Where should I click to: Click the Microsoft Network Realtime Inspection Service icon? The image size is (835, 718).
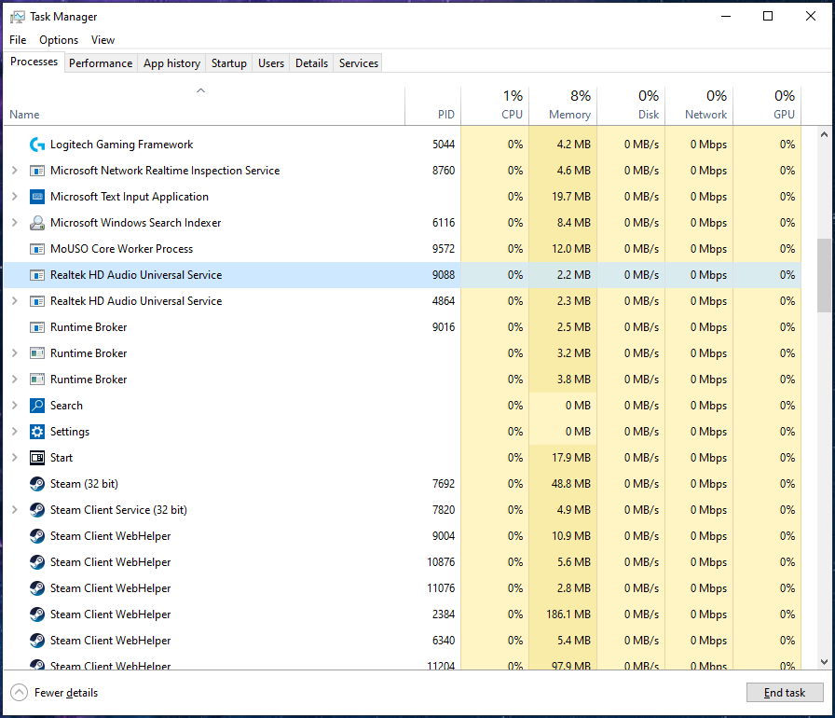[x=37, y=171]
